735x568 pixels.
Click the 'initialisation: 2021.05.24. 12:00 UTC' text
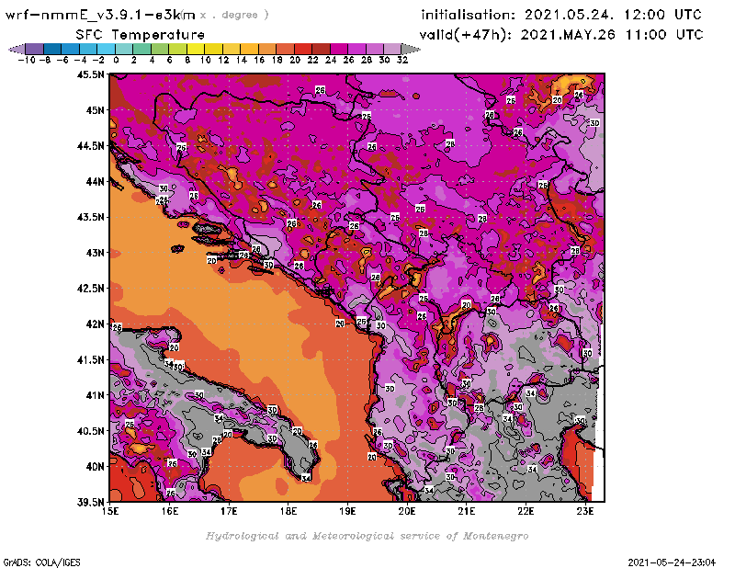[x=561, y=15]
